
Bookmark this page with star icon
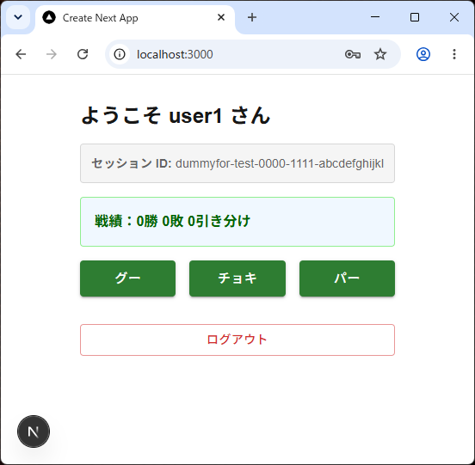pyautogui.click(x=379, y=54)
